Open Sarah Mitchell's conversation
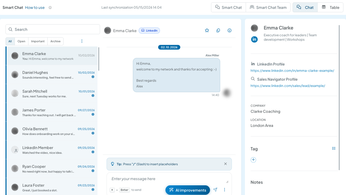The height and width of the screenshot is (195, 346). pos(52,93)
